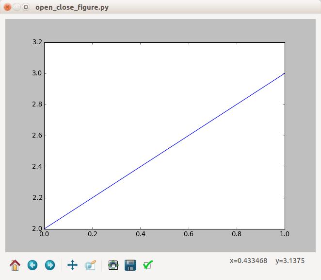Open axis parameters with green checkmark icon

[x=148, y=265]
